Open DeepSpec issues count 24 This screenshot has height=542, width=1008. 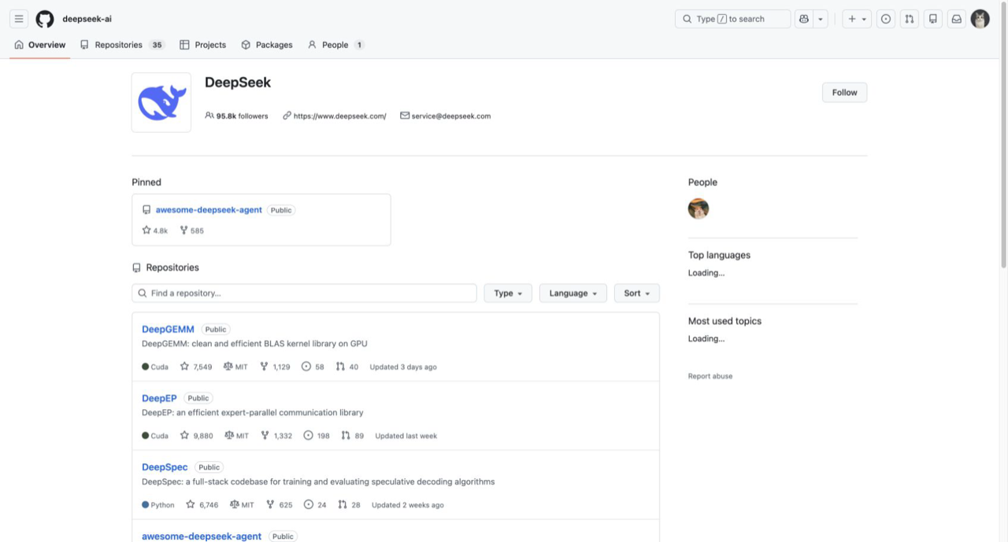(x=315, y=505)
